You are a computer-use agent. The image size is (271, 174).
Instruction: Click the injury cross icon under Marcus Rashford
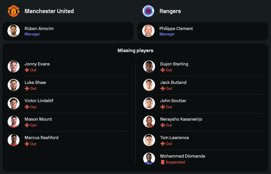point(27,144)
